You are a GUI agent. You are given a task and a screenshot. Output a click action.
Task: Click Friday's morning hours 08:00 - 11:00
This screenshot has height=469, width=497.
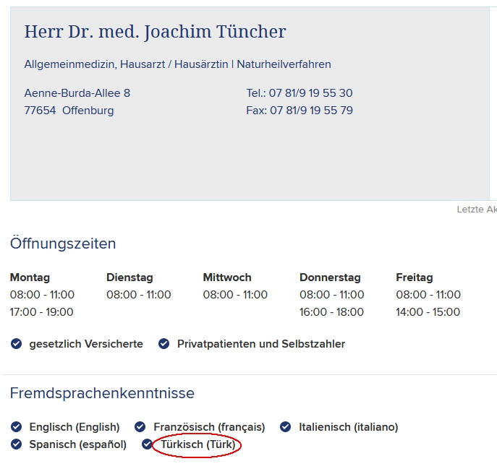coord(428,295)
